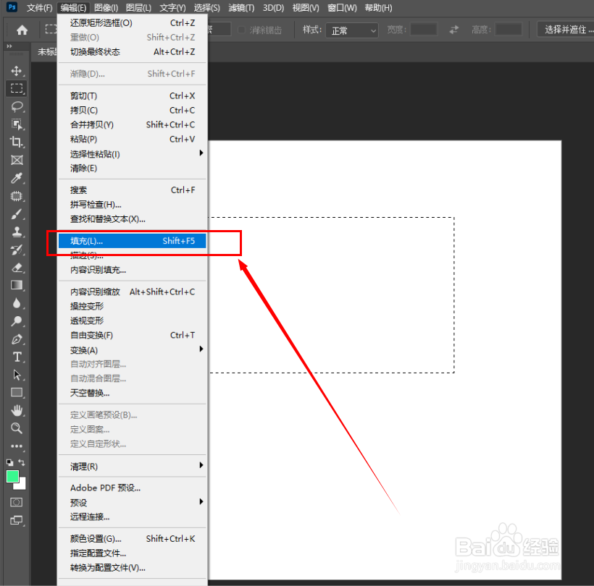
Task: Open the 文件(F) menu
Action: (39, 7)
